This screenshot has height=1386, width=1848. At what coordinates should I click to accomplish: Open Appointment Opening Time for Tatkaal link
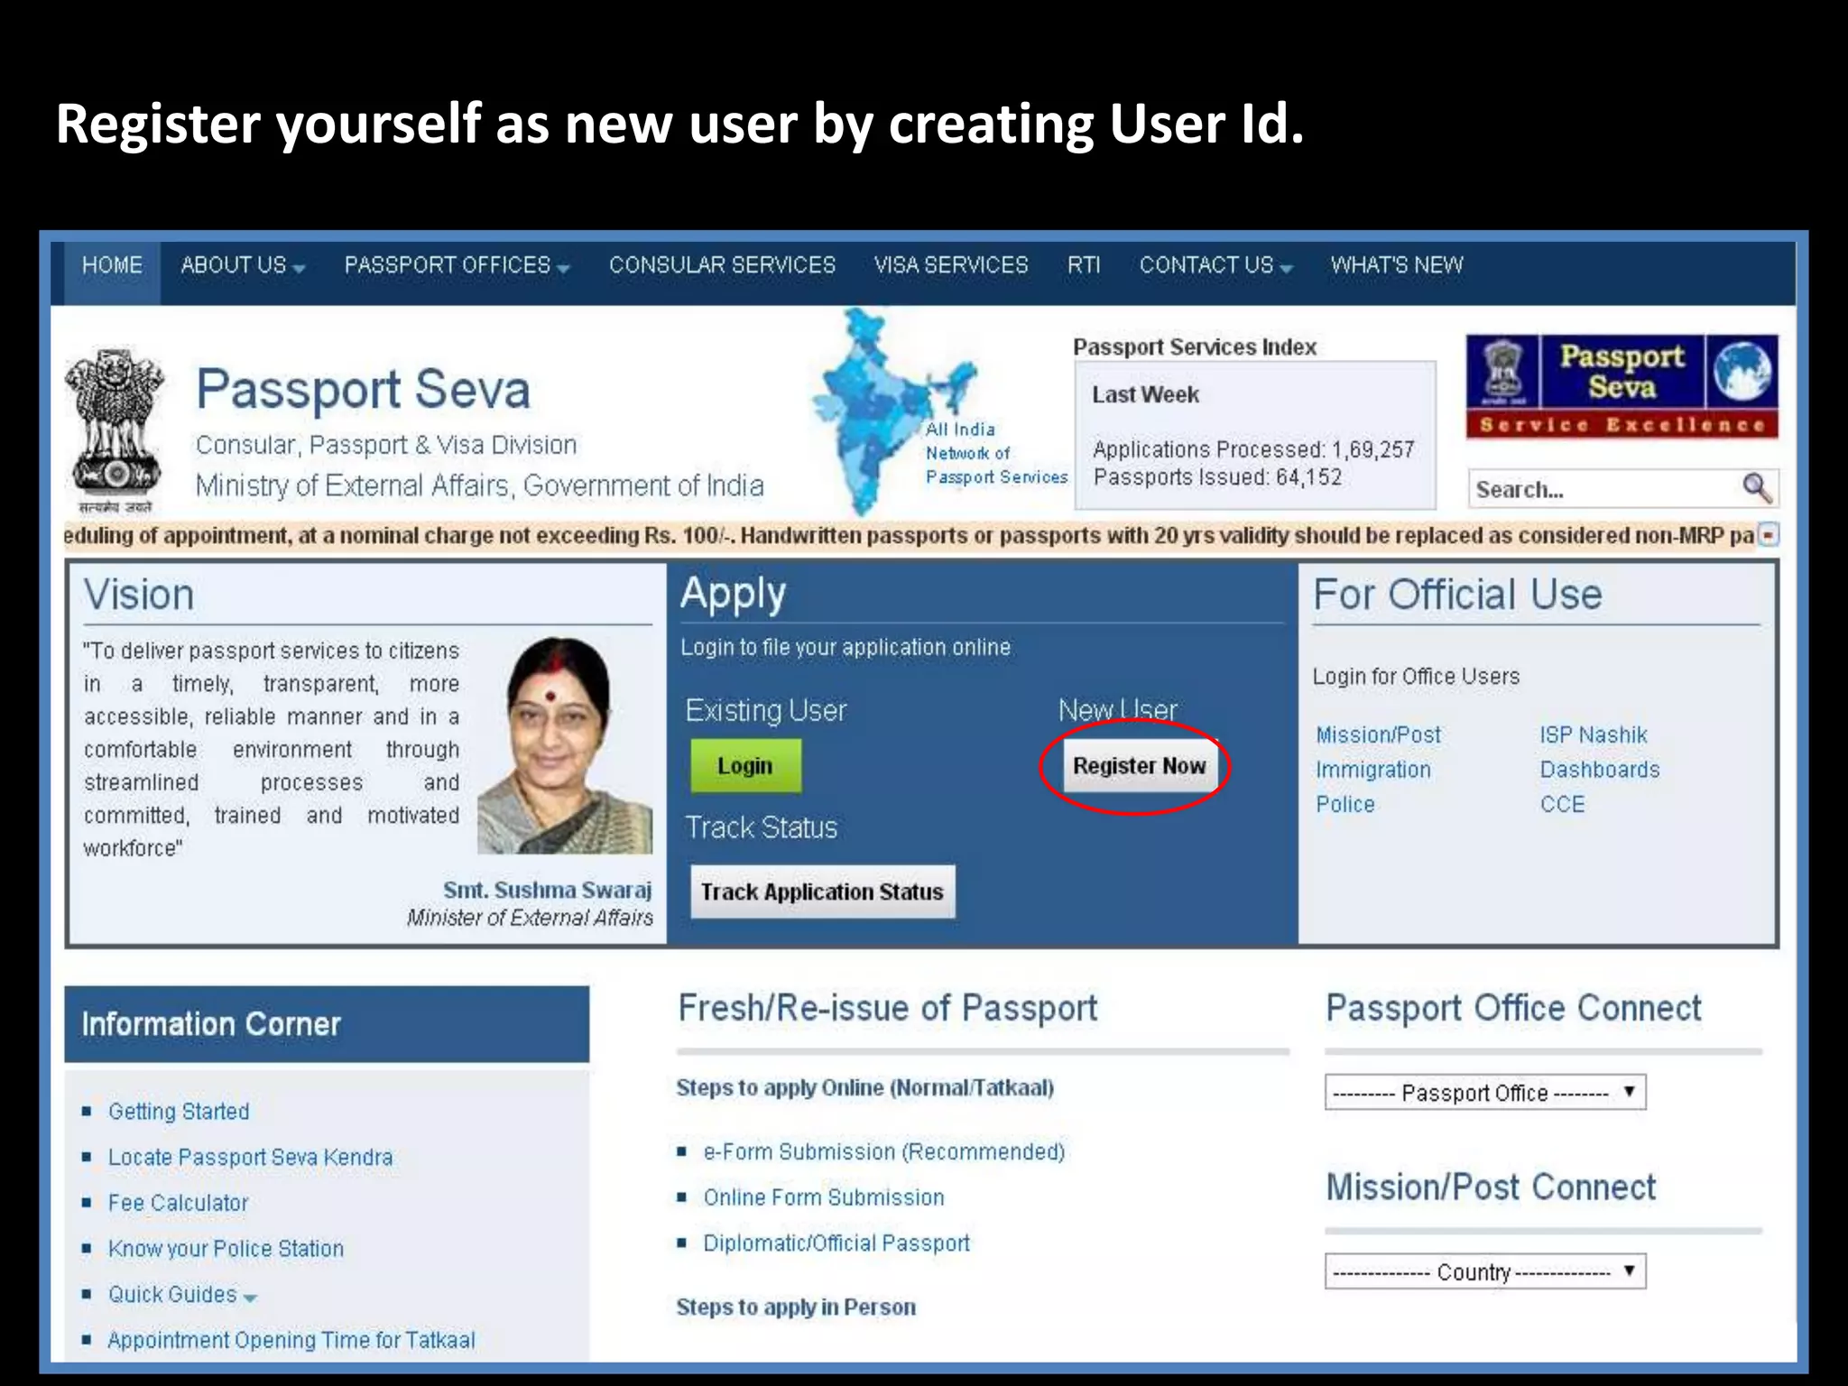point(291,1340)
